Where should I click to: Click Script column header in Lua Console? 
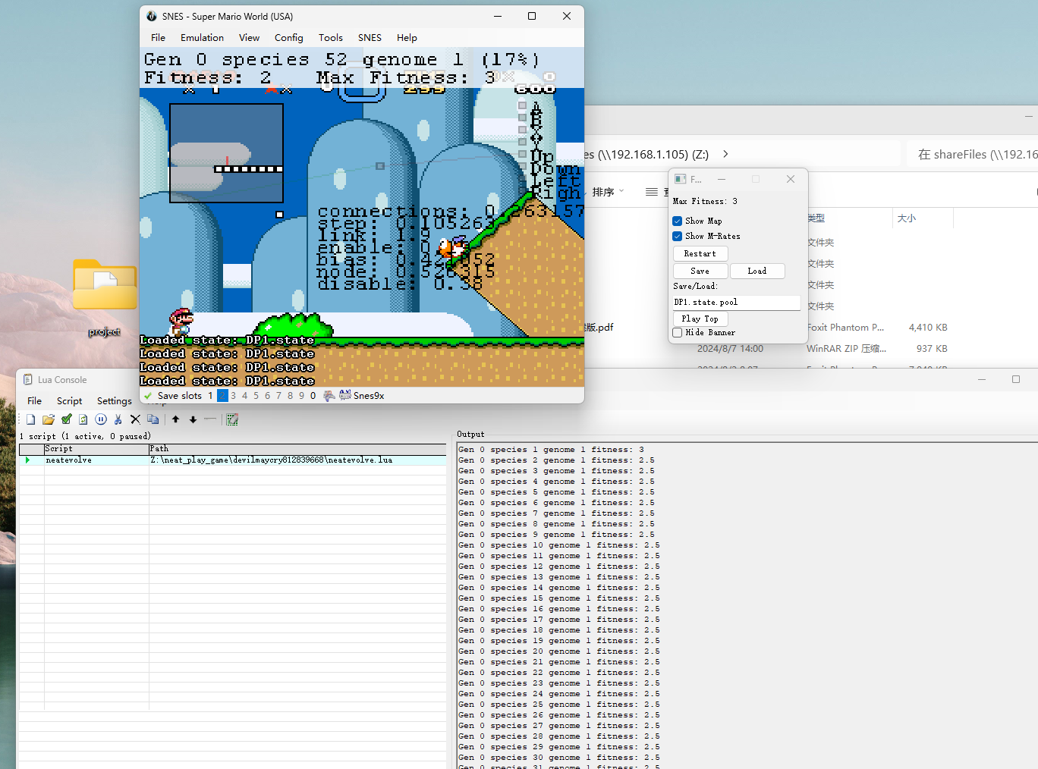[96, 449]
